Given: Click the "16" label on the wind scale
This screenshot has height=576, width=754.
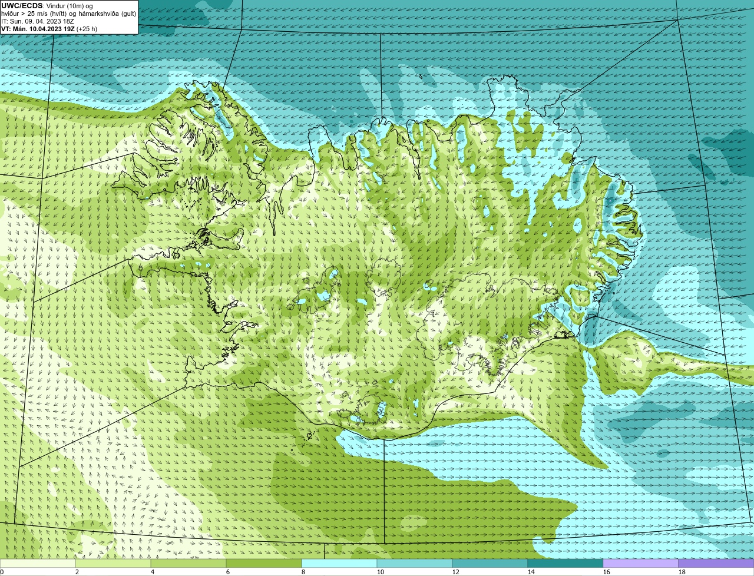Looking at the screenshot, I should click(x=607, y=572).
